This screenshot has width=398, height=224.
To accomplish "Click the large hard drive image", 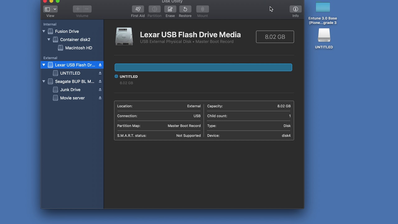I will click(x=124, y=36).
